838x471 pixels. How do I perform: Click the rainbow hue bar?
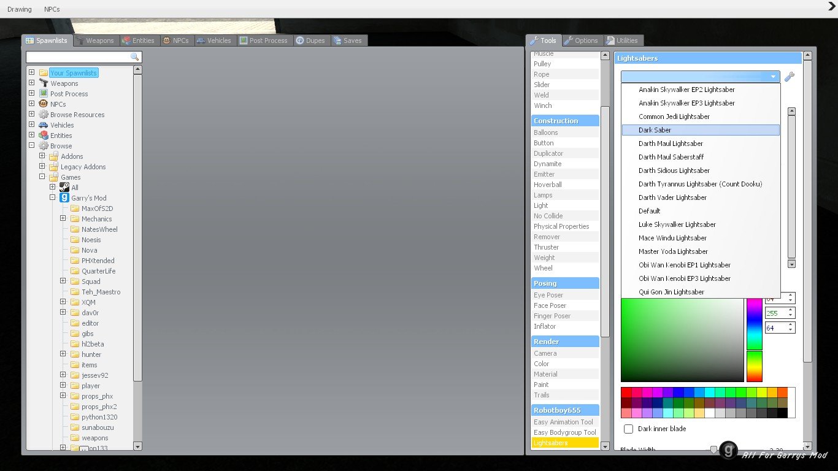(754, 339)
